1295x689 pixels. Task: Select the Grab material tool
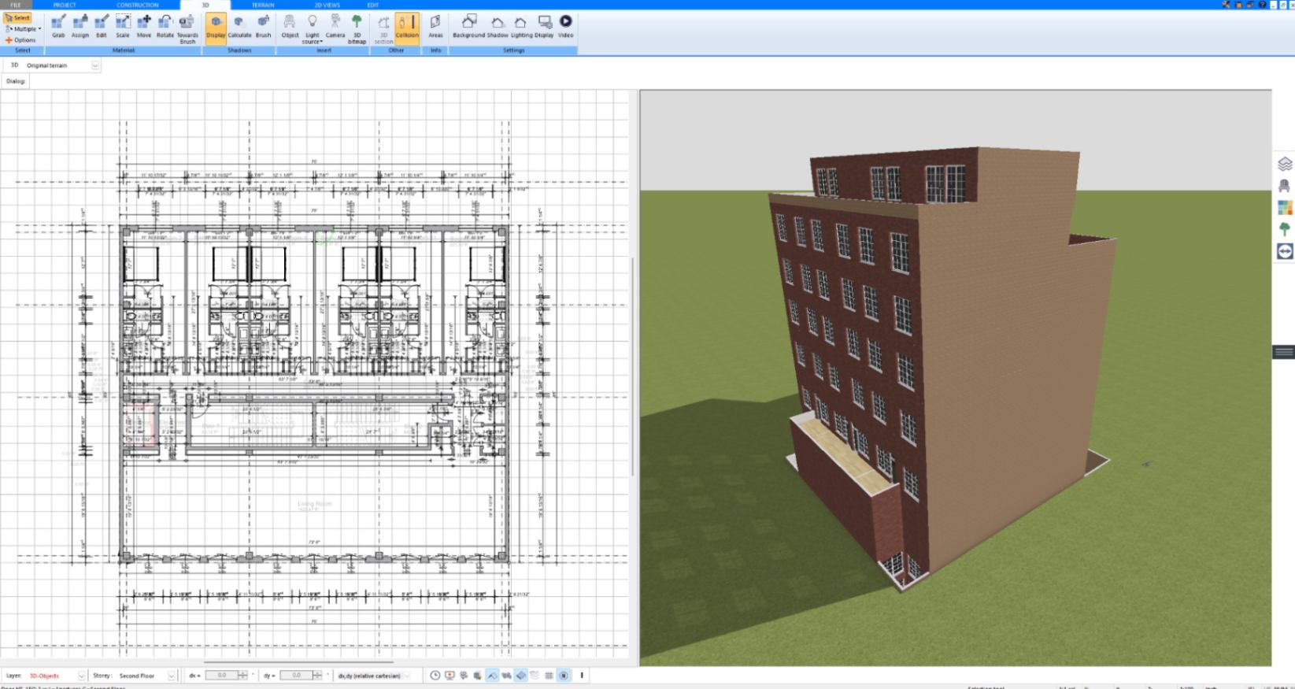pos(58,26)
